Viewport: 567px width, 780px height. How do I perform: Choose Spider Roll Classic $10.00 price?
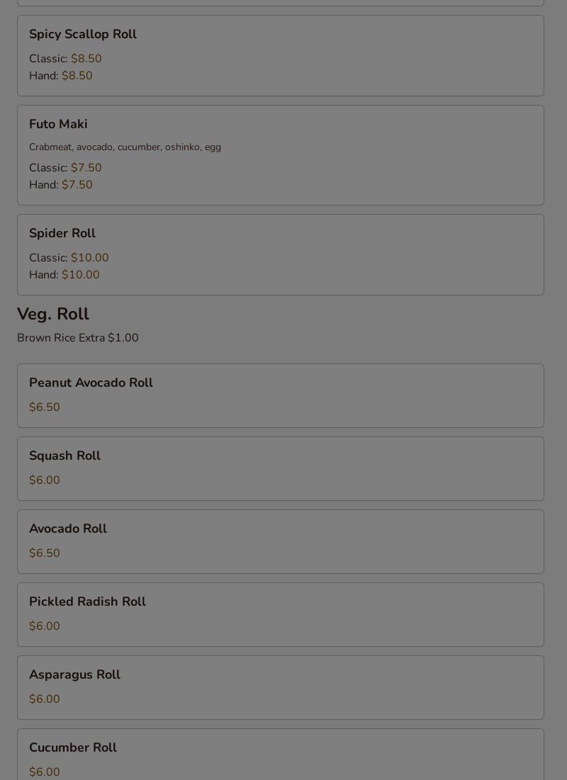tap(89, 258)
